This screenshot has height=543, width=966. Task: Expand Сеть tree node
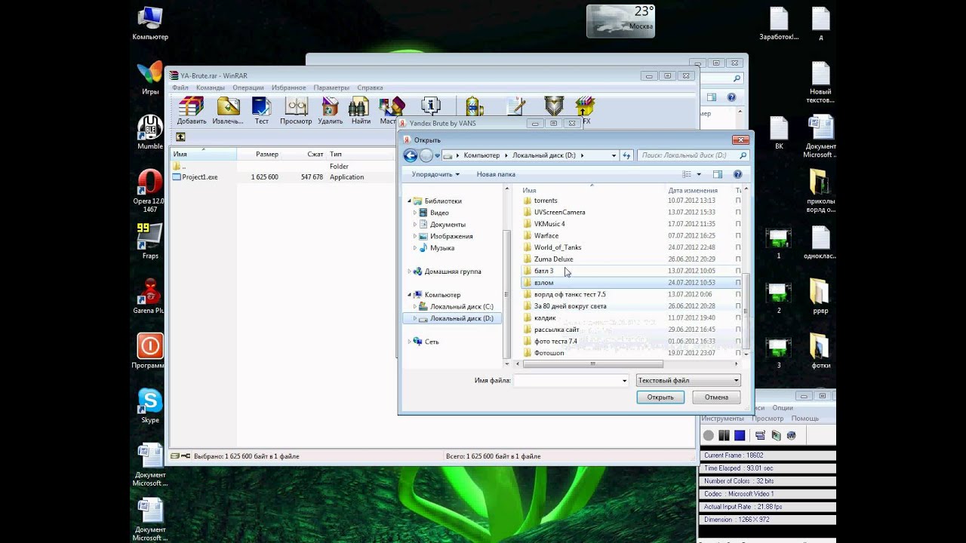point(410,342)
